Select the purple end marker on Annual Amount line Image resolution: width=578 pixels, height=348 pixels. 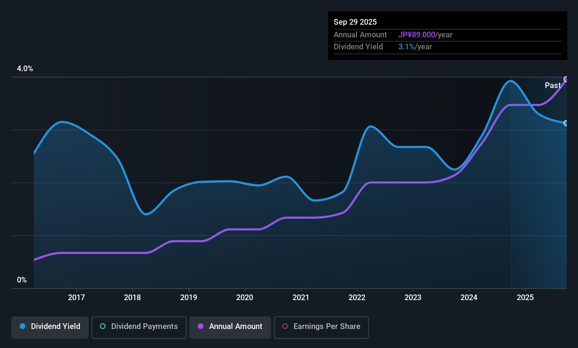coord(566,79)
